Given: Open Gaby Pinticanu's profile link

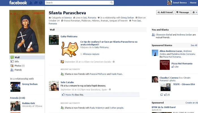Looking at the screenshot, I should 69,36.
